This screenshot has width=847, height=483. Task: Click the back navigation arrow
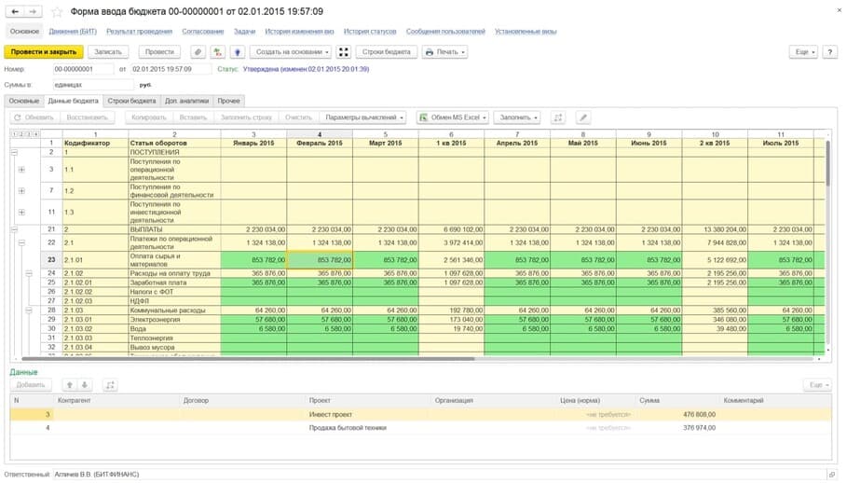click(x=15, y=11)
